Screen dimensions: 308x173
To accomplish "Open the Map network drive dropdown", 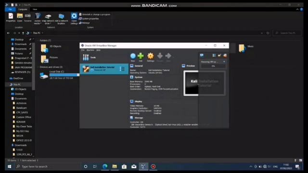I will pyautogui.click(x=48, y=19).
